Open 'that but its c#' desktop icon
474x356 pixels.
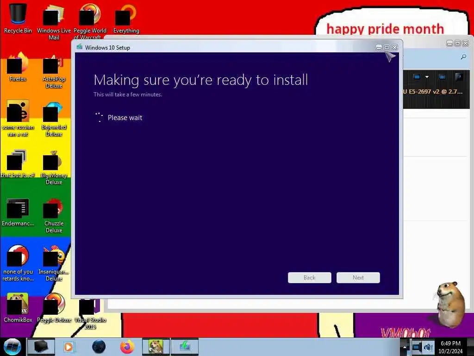[x=18, y=164]
